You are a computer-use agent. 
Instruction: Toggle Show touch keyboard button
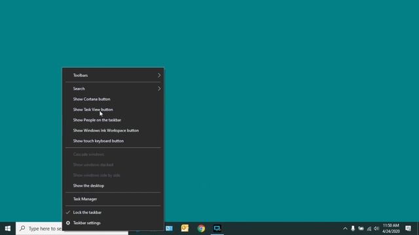(113, 141)
